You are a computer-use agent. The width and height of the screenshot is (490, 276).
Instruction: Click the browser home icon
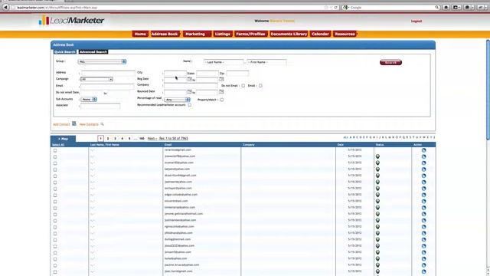click(x=446, y=7)
